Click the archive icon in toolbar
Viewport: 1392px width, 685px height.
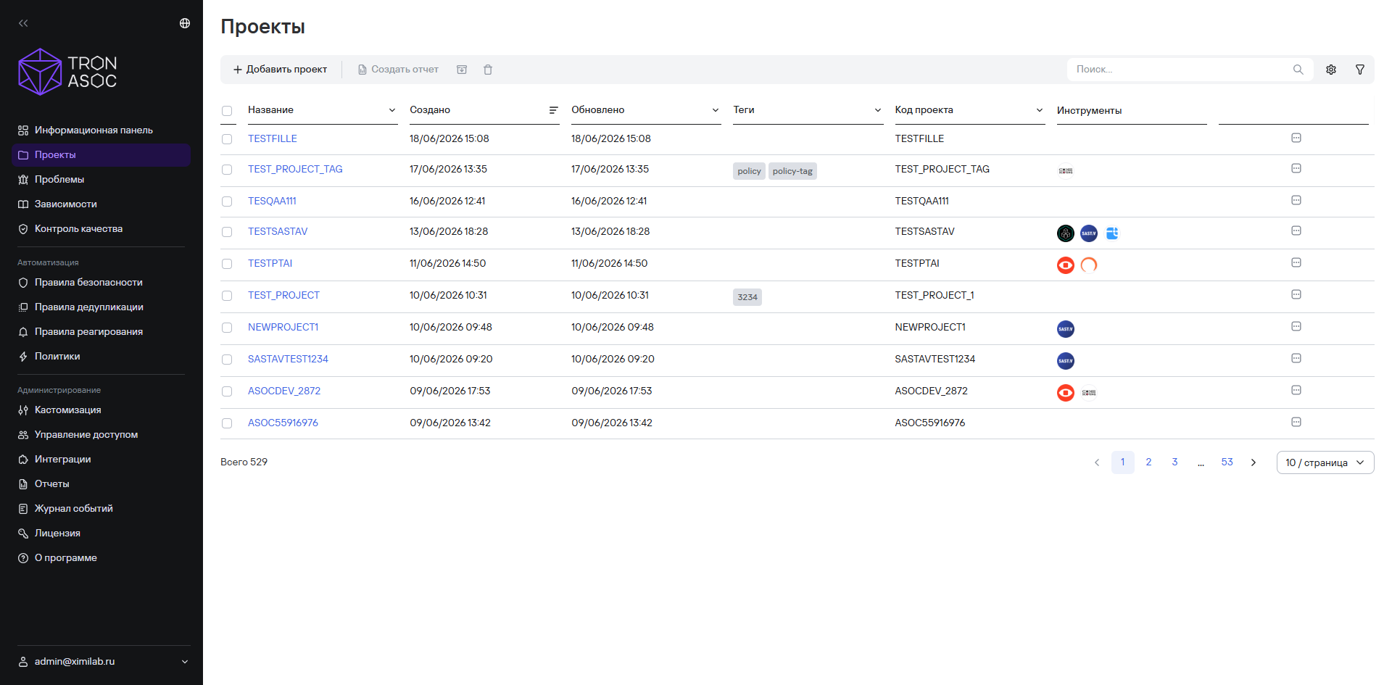coord(462,70)
